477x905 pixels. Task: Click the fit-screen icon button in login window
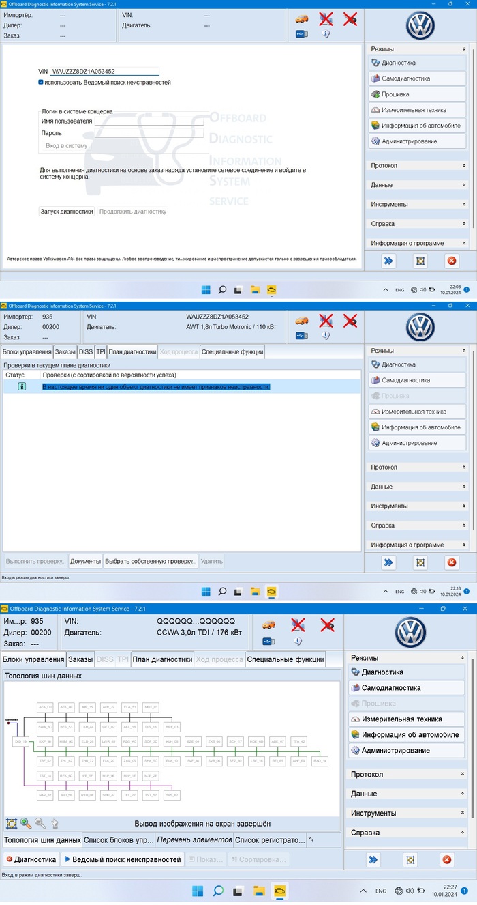tap(420, 261)
